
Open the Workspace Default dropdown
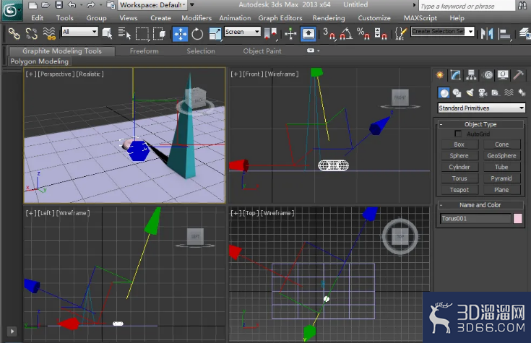tap(152, 5)
